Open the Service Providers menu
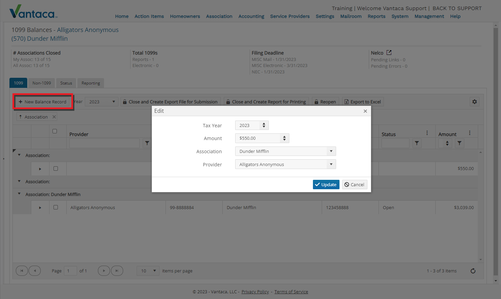The width and height of the screenshot is (501, 299). coord(290,16)
